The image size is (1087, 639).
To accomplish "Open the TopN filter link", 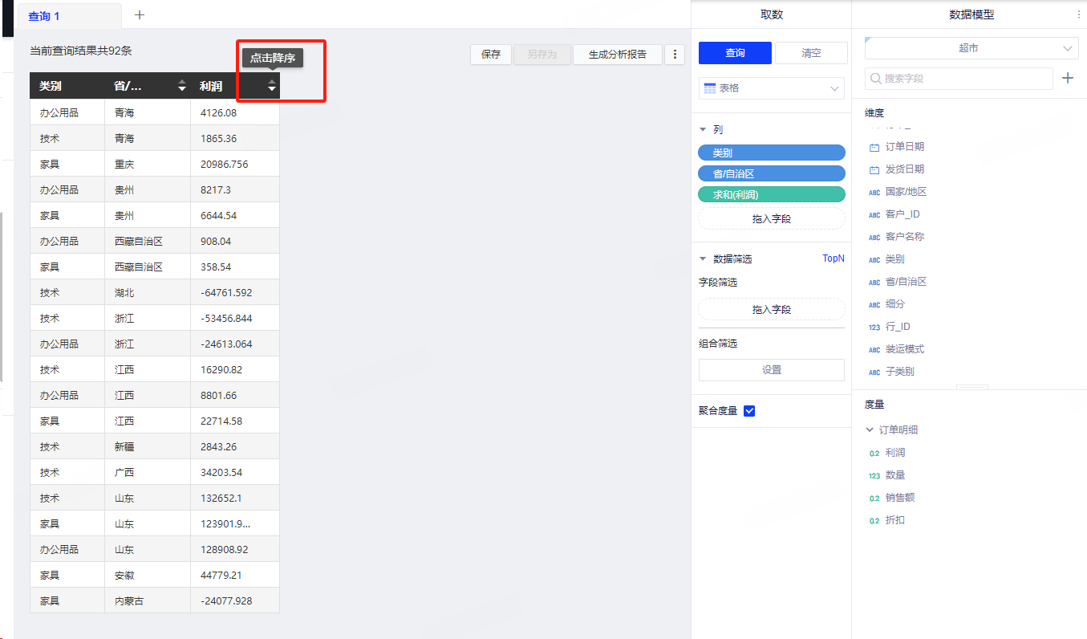I will coord(833,258).
